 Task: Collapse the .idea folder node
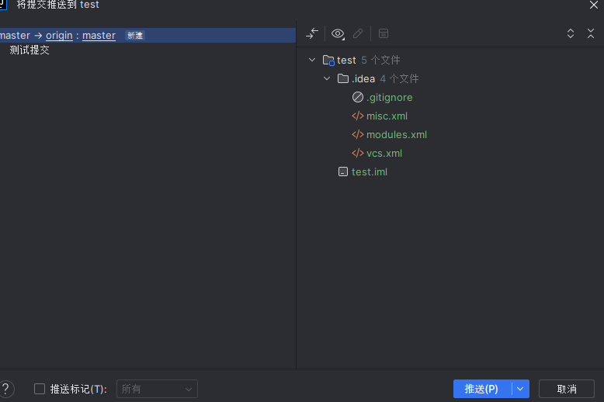click(x=327, y=78)
